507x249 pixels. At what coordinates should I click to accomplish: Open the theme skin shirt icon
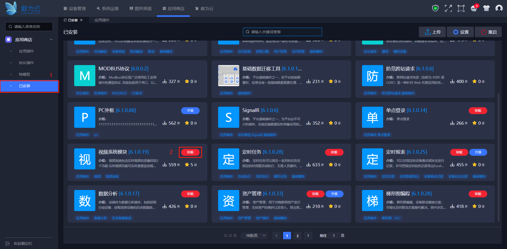[486, 8]
